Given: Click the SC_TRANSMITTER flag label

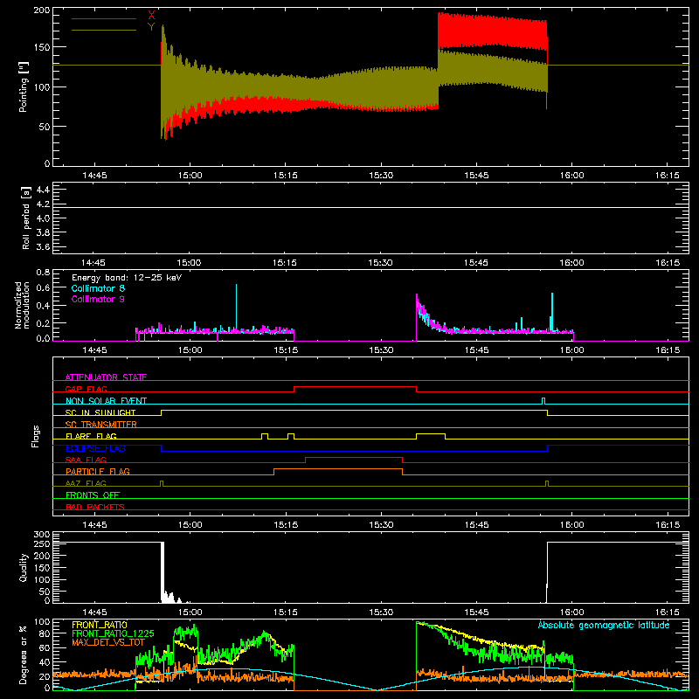Looking at the screenshot, I should [x=101, y=425].
